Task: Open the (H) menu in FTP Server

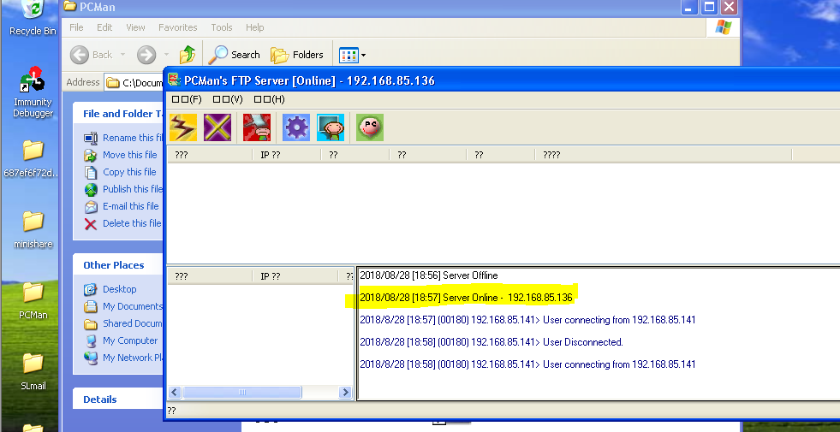Action: (269, 99)
